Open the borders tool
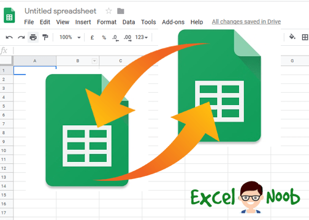 coord(305,37)
